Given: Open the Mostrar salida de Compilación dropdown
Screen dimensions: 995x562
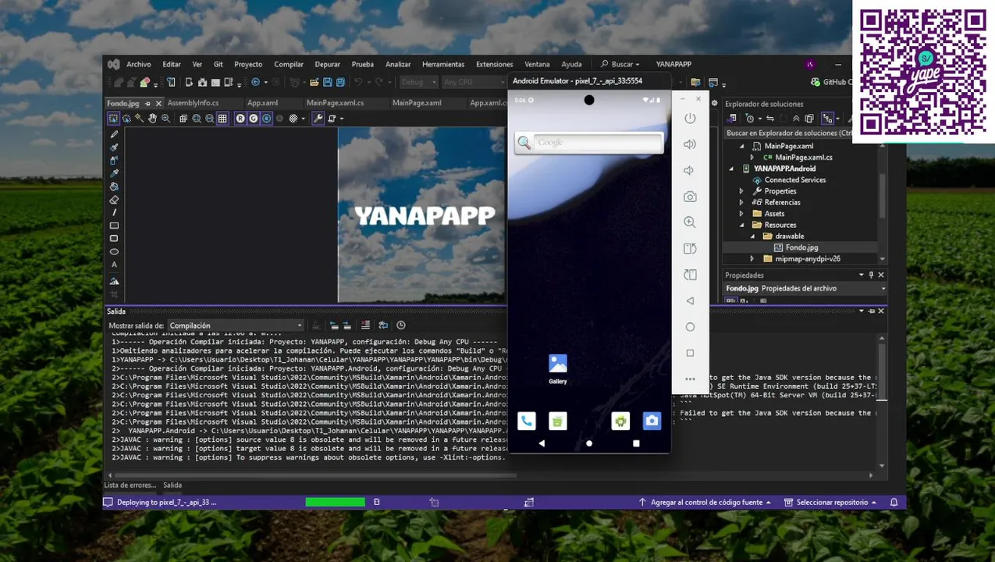Looking at the screenshot, I should (x=236, y=325).
